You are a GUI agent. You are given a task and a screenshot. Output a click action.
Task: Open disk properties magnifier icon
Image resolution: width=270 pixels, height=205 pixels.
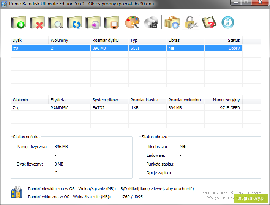[55, 22]
